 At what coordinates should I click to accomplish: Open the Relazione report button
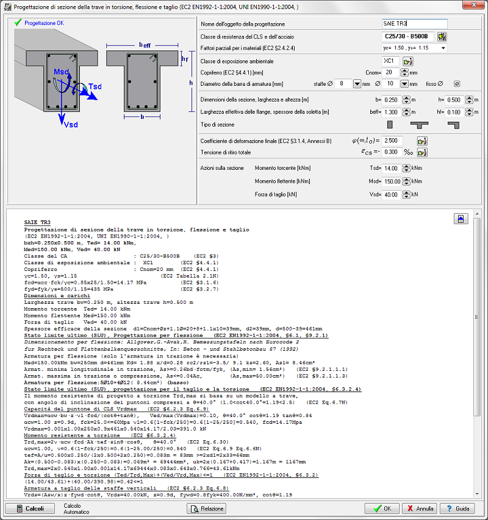(x=206, y=508)
